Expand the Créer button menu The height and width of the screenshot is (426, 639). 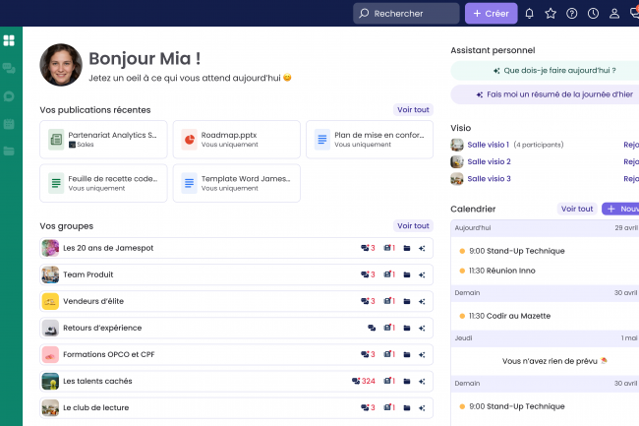click(491, 14)
